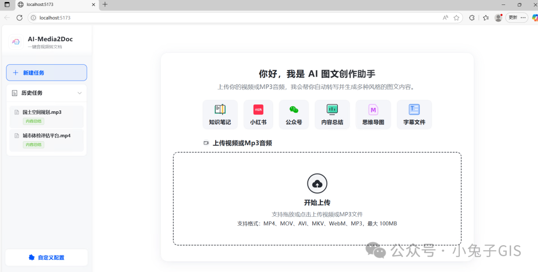Image resolution: width=538 pixels, height=272 pixels.
Task: Open the browser's three-dot menu
Action: click(x=523, y=17)
